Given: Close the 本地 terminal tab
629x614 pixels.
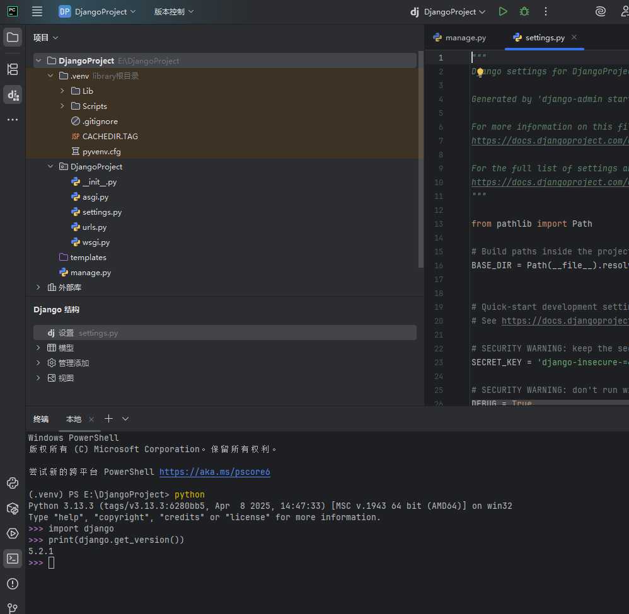Looking at the screenshot, I should pos(91,419).
